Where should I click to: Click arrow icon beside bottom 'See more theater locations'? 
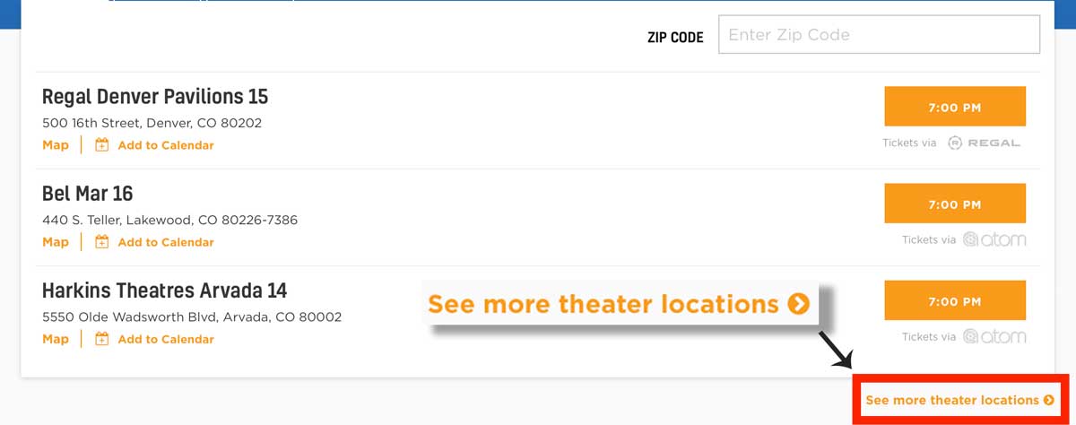(x=1049, y=400)
